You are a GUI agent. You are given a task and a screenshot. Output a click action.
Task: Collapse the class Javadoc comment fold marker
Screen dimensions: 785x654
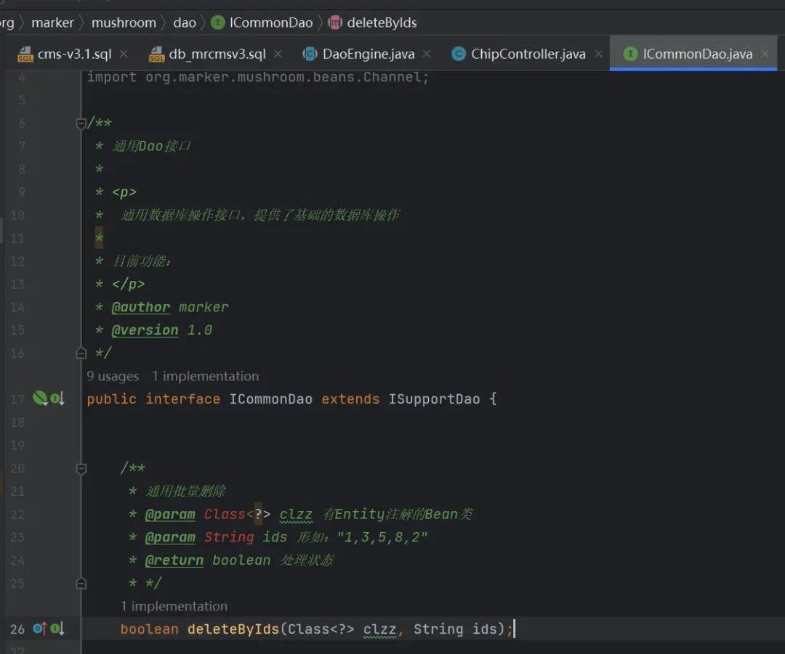[81, 123]
